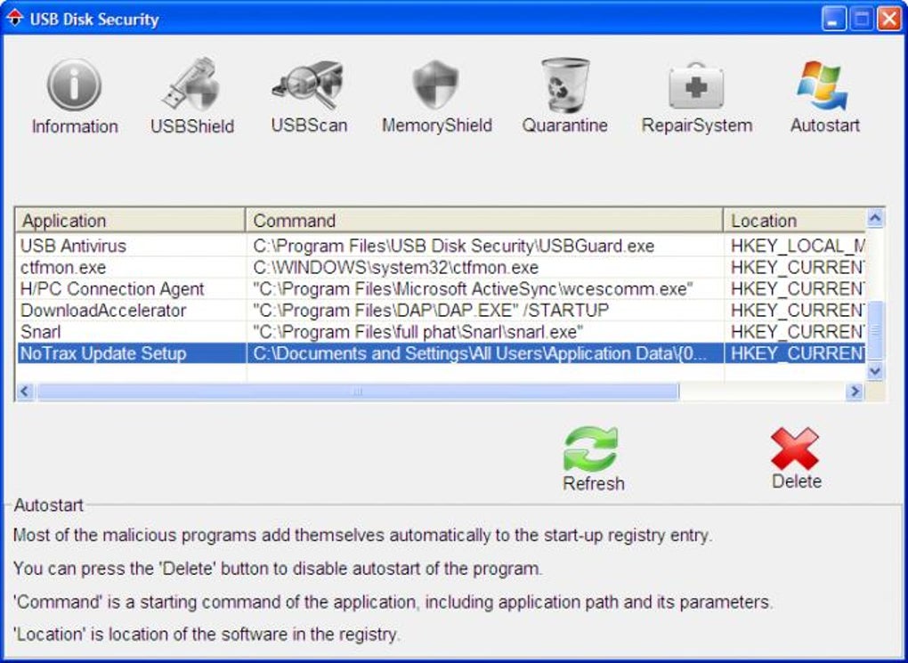This screenshot has width=908, height=663.
Task: Open the RepairSystem first-aid icon
Action: pyautogui.click(x=696, y=85)
